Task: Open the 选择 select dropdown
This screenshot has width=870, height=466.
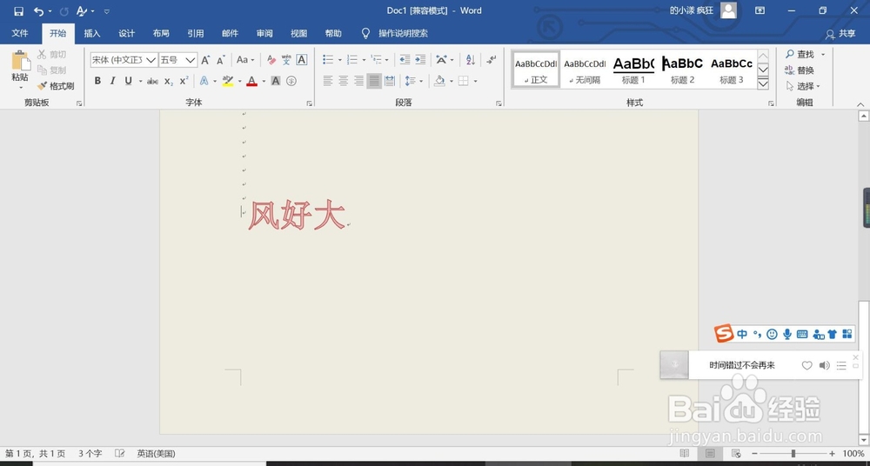Action: point(803,86)
